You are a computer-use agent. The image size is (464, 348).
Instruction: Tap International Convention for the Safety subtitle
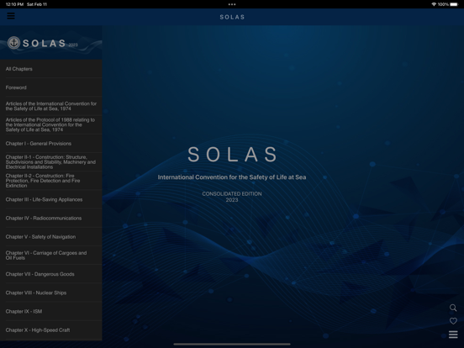click(232, 177)
